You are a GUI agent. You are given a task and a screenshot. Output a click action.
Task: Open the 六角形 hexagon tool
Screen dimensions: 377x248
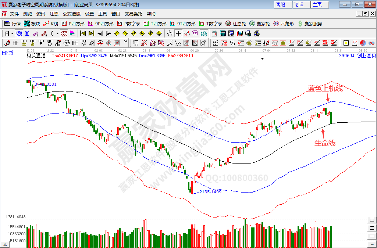(283, 24)
